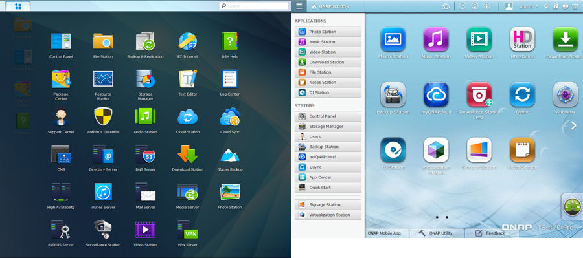Open Resource Monitor icon
The image size is (583, 258).
103,79
